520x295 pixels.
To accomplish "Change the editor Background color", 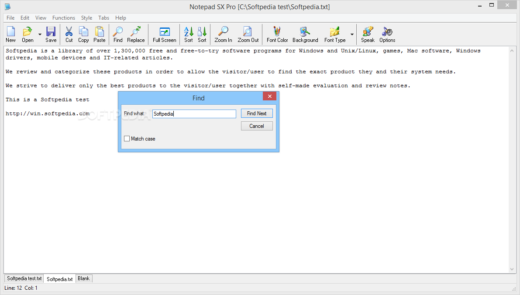I will coord(305,34).
